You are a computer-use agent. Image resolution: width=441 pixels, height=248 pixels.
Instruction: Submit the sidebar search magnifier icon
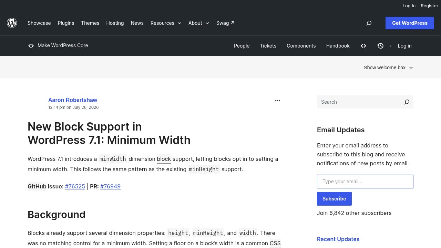[x=407, y=102]
